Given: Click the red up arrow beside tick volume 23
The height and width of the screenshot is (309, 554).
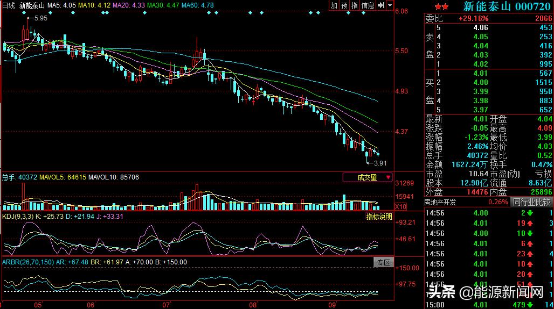Looking at the screenshot, I should 530,254.
